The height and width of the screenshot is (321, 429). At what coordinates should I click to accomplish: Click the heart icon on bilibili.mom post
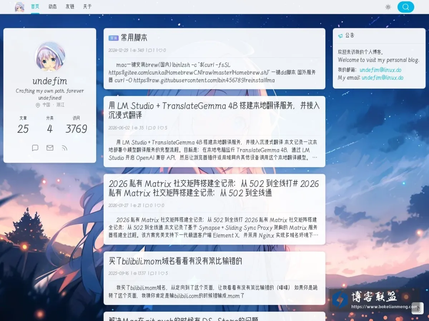coord(162,273)
